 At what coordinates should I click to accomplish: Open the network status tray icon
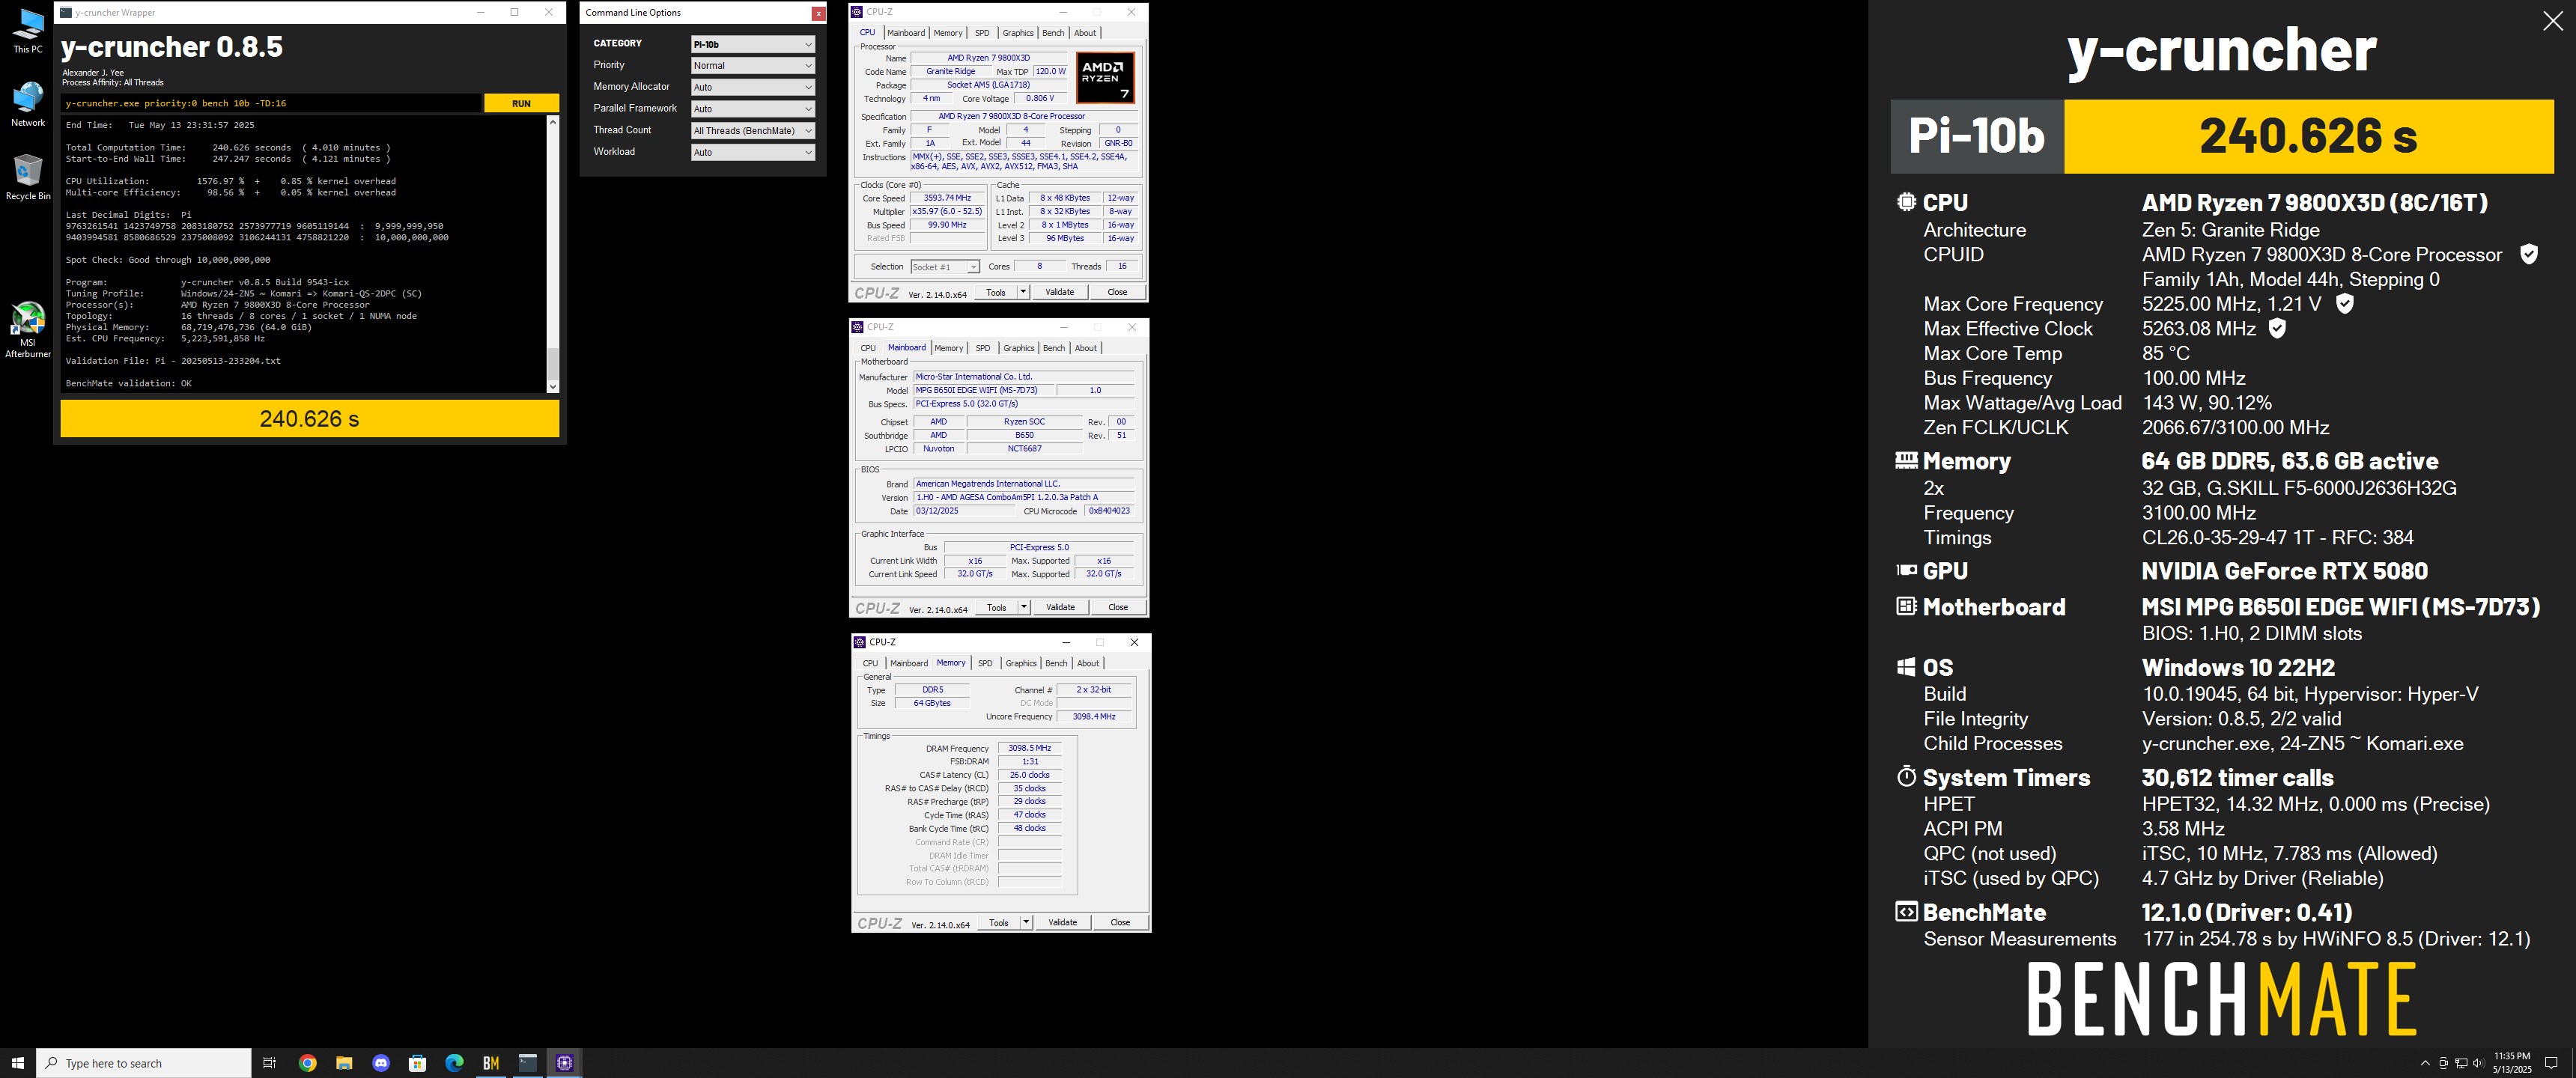[2462, 1063]
